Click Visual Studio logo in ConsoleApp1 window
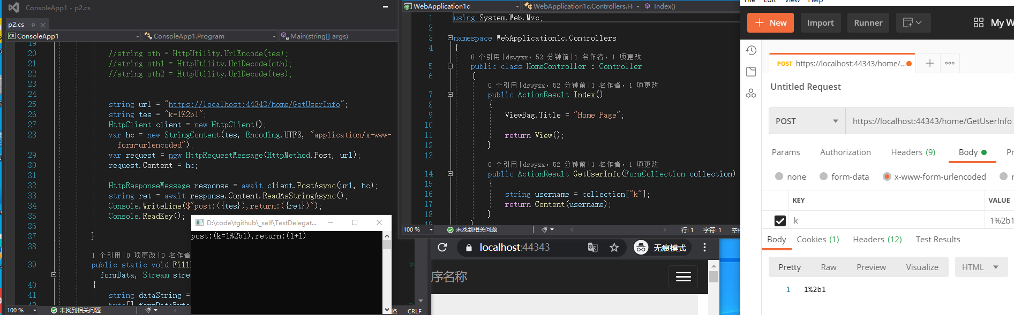 (x=14, y=7)
